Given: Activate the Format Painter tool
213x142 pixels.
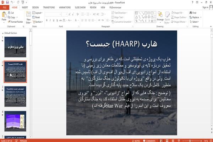Looking at the screenshot, I should (15, 22).
